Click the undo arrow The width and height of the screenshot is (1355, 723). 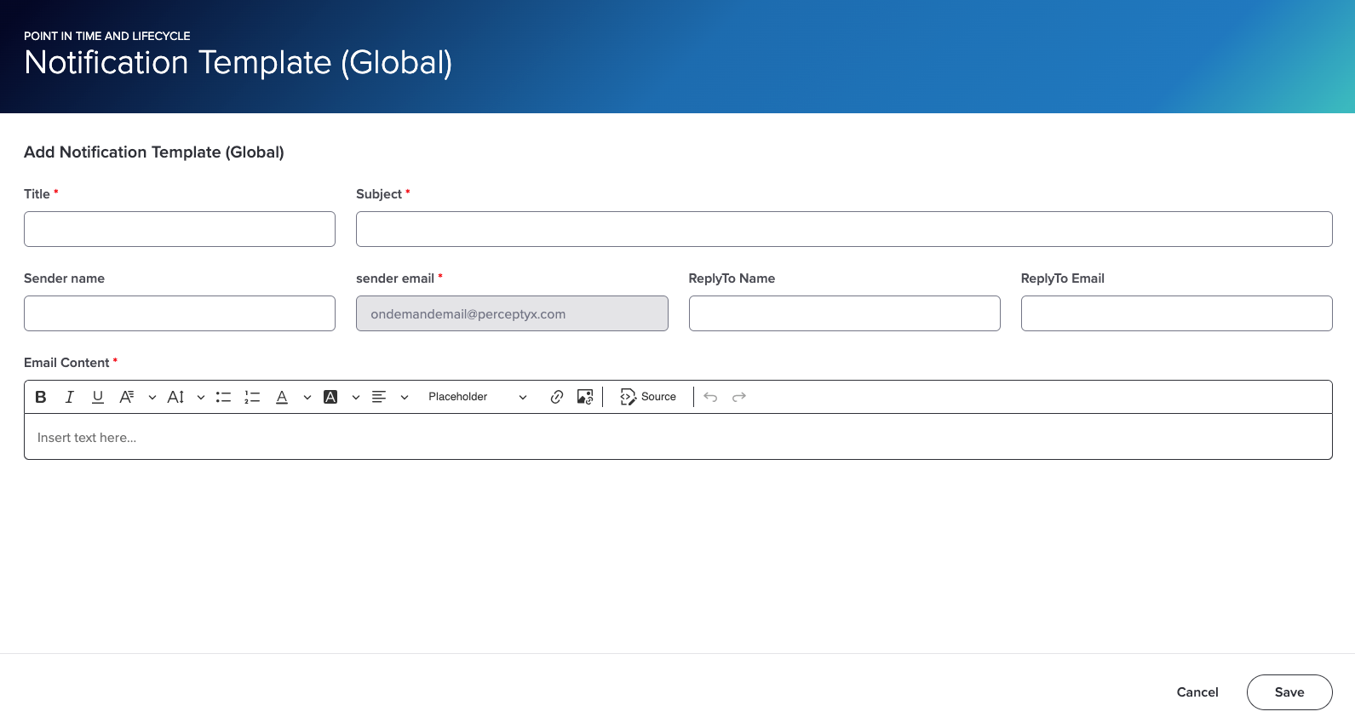coord(710,397)
